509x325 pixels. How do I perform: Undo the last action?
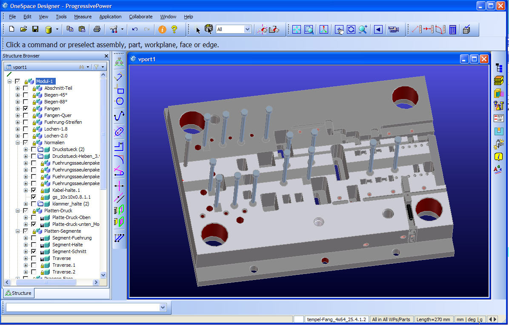(x=135, y=29)
